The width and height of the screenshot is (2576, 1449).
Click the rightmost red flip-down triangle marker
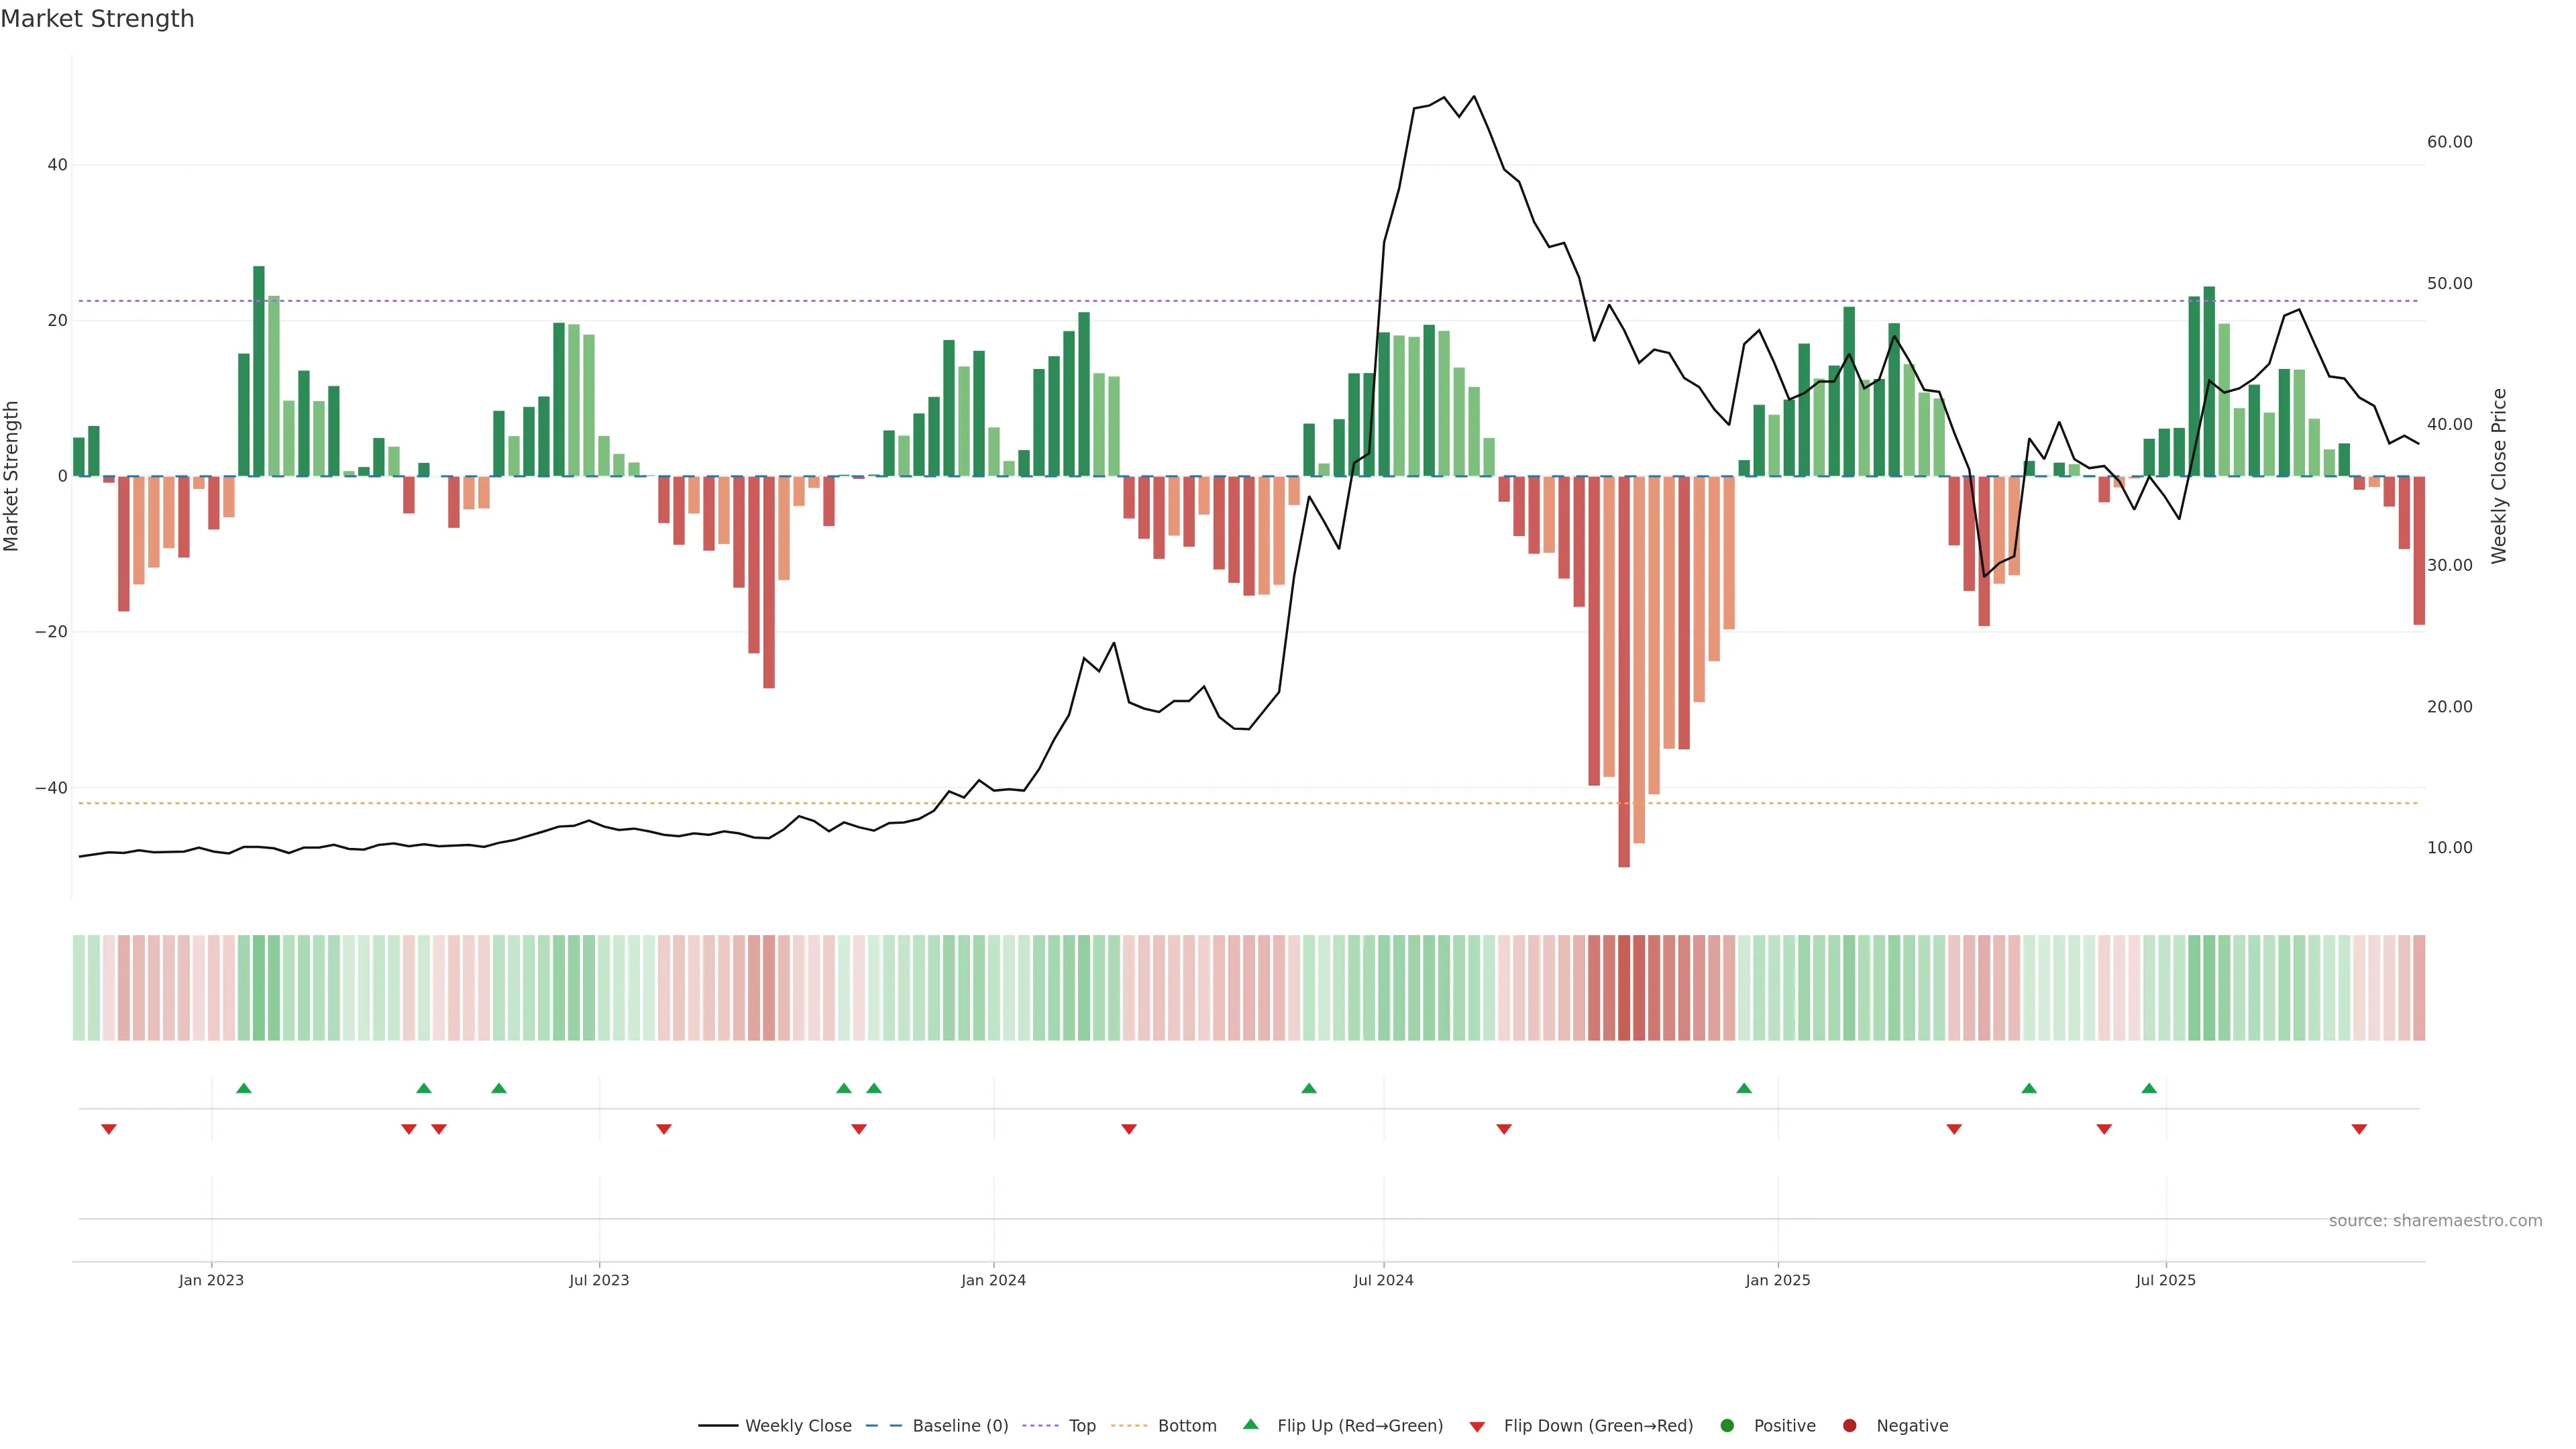click(2359, 1129)
